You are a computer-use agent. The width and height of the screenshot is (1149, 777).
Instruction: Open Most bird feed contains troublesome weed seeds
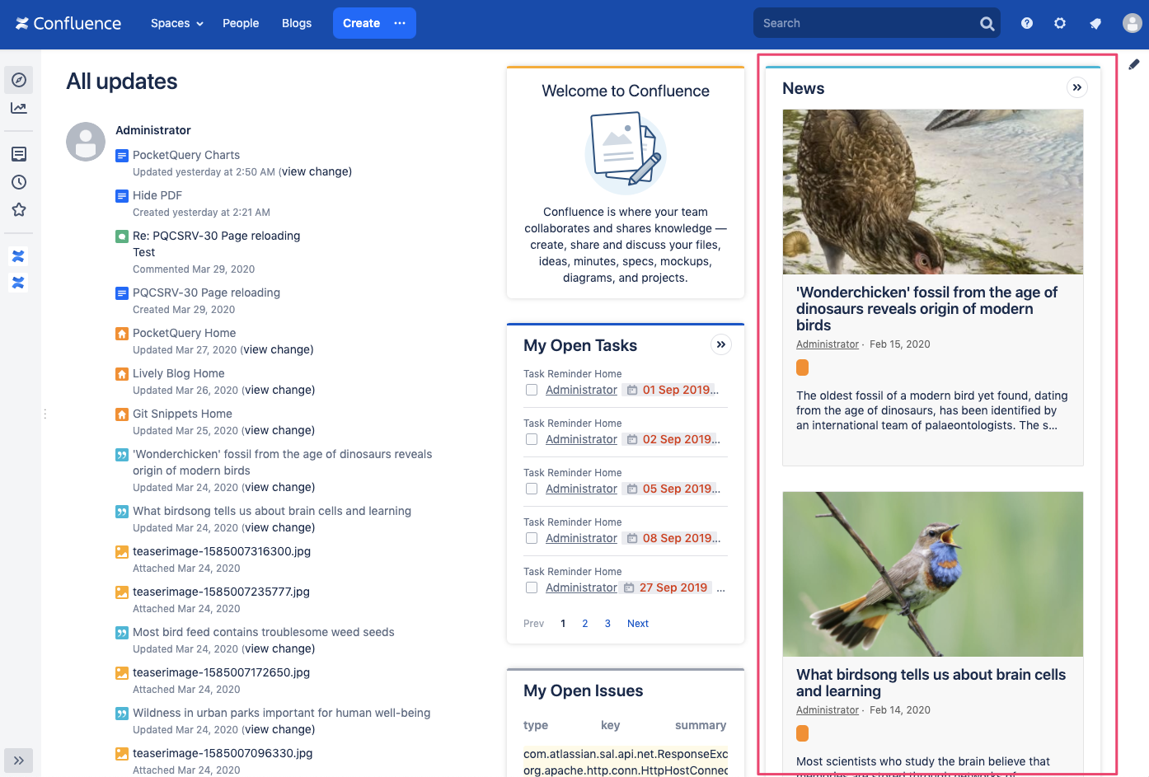click(x=264, y=632)
